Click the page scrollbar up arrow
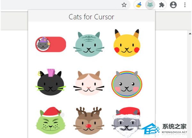The width and height of the screenshot is (192, 138). pyautogui.click(x=190, y=34)
